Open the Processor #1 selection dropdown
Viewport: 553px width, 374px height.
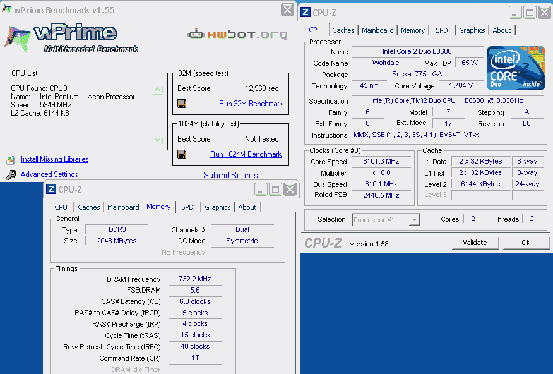pyautogui.click(x=386, y=220)
